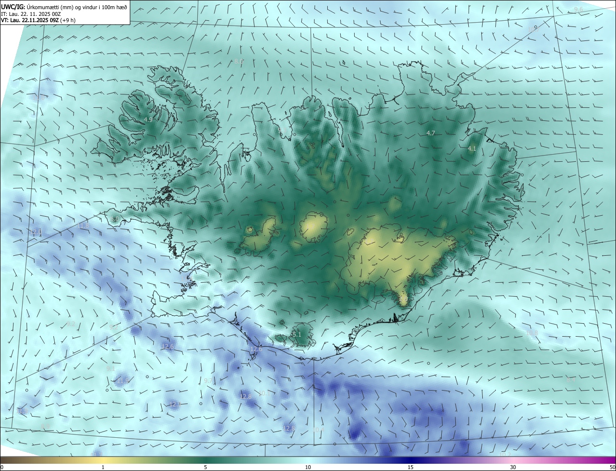Image resolution: width=616 pixels, height=471 pixels.
Task: Click the colour scale tick label 1
Action: tap(103, 467)
